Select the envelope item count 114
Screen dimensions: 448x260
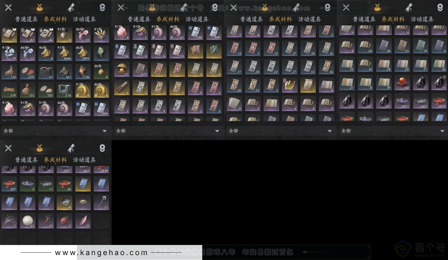click(x=177, y=51)
